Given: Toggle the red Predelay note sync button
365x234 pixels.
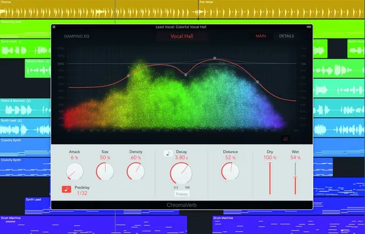Looking at the screenshot, I should pos(67,189).
